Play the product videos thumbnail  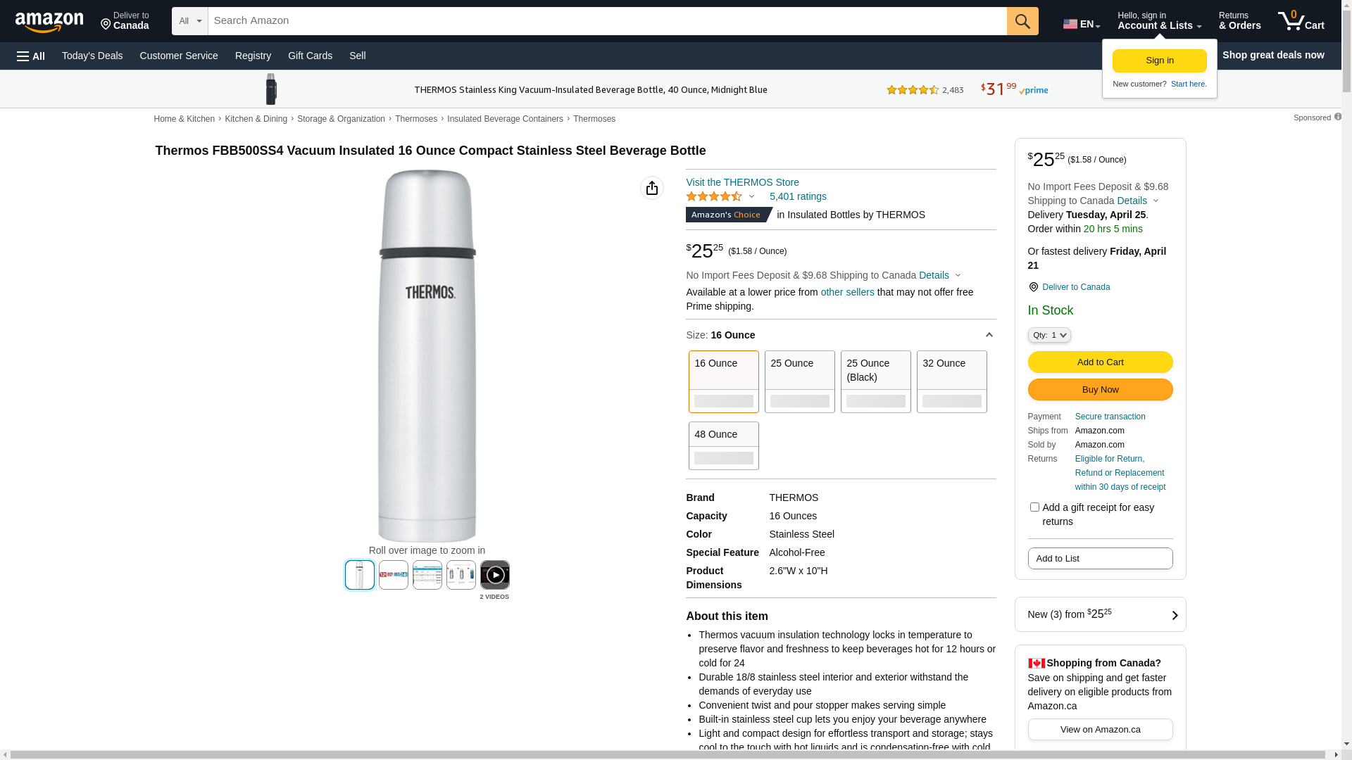[494, 575]
